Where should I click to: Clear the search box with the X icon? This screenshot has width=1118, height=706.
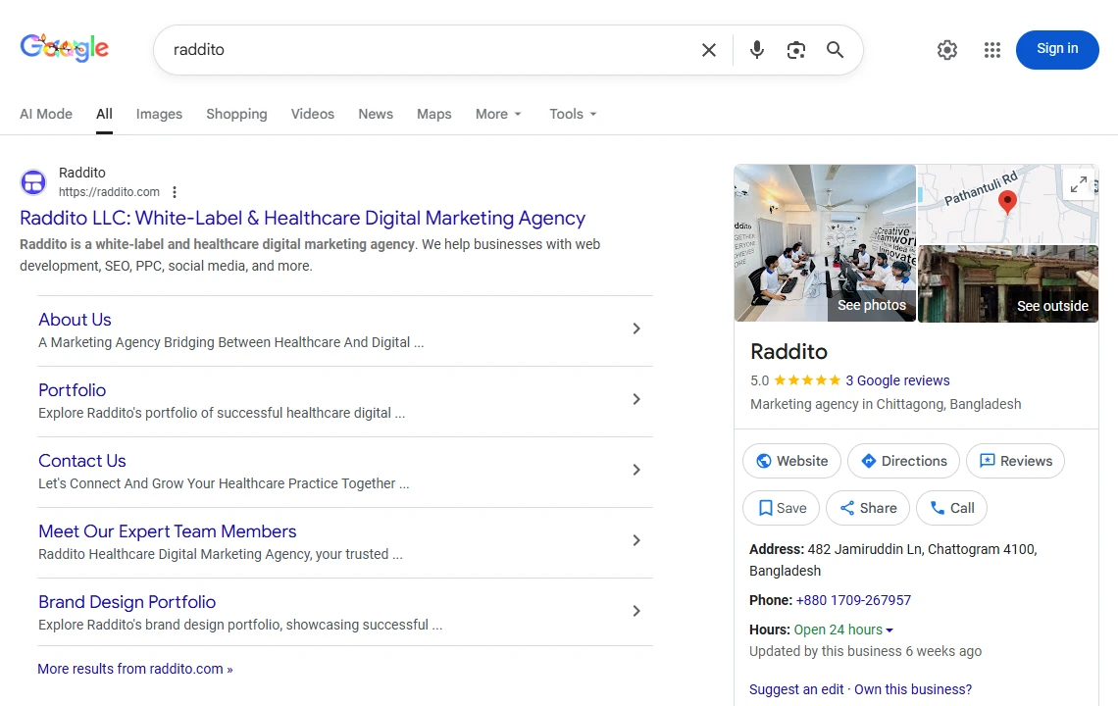[x=709, y=50]
